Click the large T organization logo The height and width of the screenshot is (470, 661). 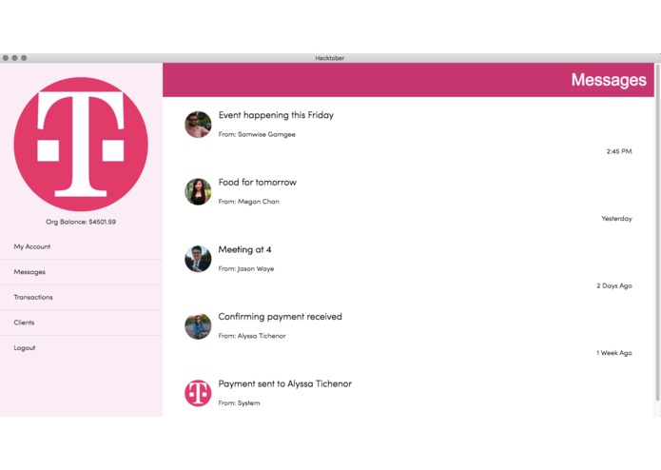click(x=81, y=144)
